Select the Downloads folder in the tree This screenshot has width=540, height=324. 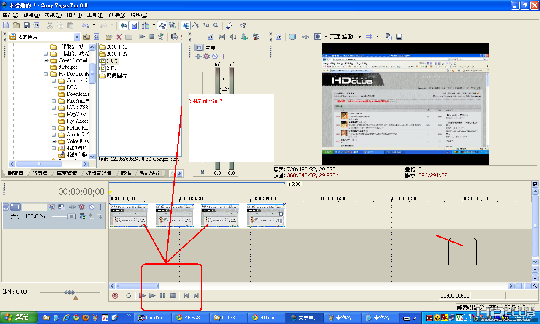(x=78, y=94)
